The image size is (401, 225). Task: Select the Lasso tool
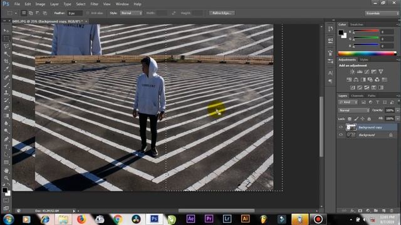pos(6,46)
